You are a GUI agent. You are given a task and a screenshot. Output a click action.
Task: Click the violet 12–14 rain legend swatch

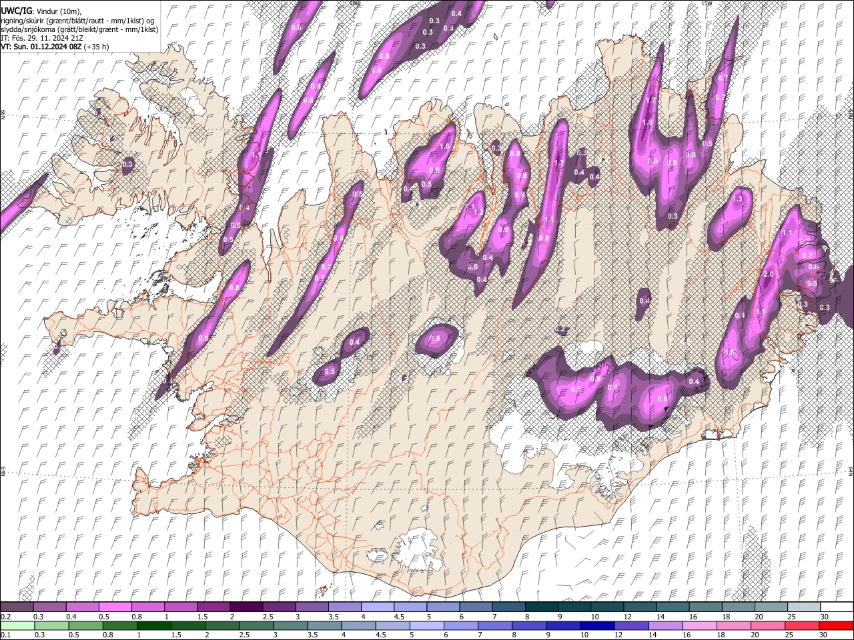point(630,625)
